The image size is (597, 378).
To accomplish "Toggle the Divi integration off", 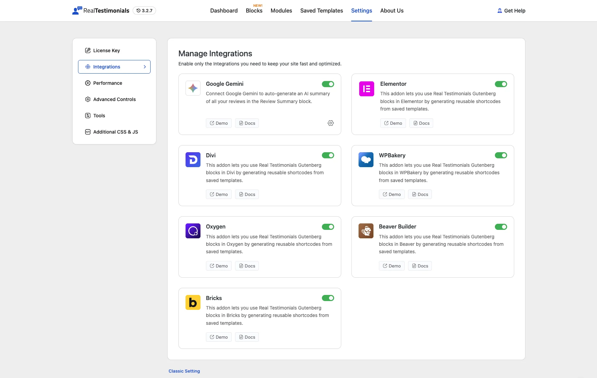I will click(x=328, y=155).
